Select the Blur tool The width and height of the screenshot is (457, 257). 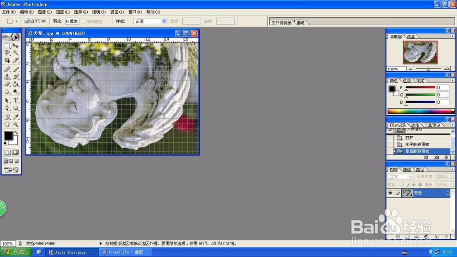point(7,91)
